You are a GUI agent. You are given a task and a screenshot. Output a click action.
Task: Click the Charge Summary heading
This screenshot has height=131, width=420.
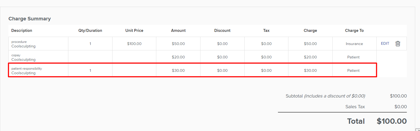pos(30,19)
